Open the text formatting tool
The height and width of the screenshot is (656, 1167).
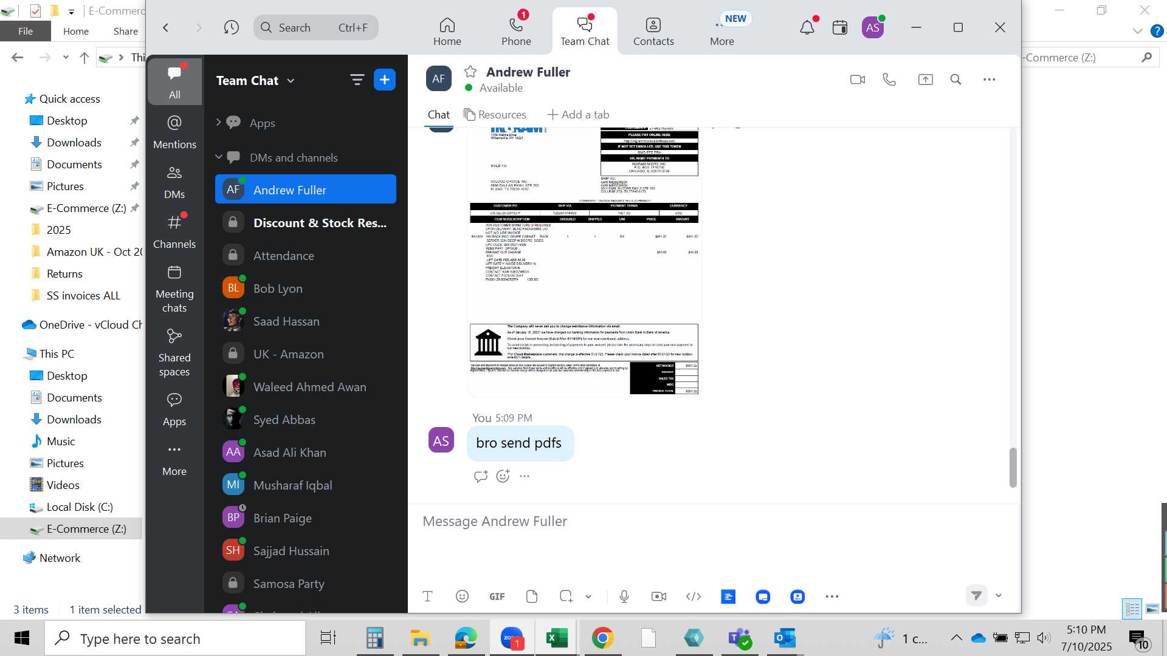pyautogui.click(x=427, y=596)
